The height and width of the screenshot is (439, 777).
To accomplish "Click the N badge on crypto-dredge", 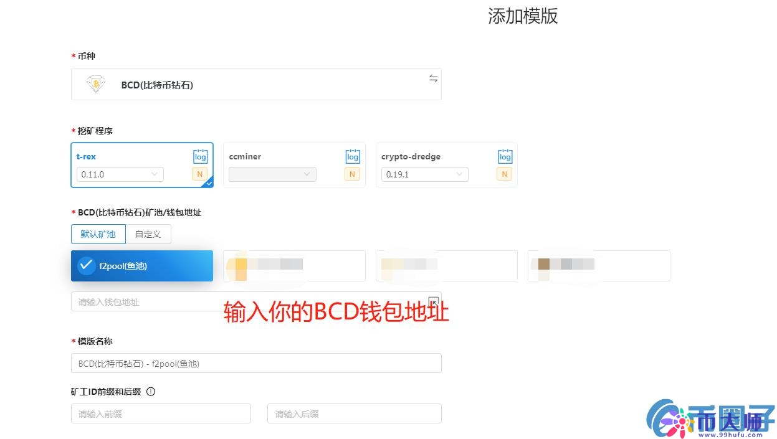I will [504, 174].
